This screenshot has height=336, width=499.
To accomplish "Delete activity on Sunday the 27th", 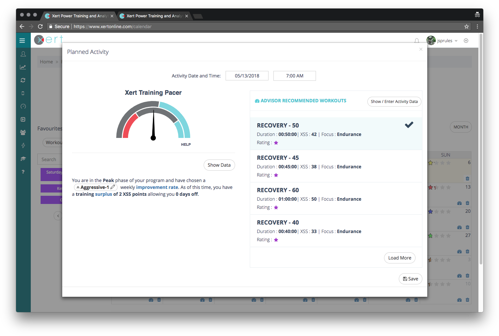I will coord(467,251).
